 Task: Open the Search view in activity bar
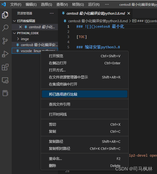(x=5, y=28)
